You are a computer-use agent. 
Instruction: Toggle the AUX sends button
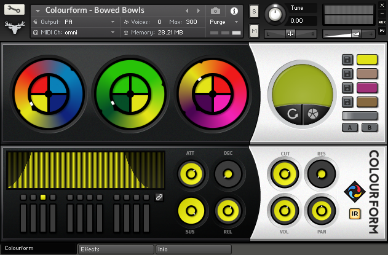click(x=382, y=22)
